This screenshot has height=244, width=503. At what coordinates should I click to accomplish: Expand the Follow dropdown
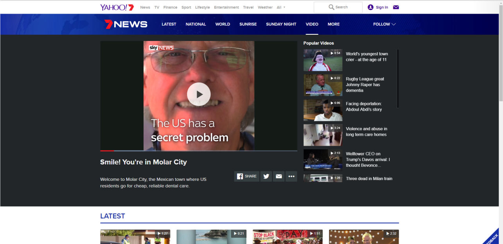[x=384, y=24]
